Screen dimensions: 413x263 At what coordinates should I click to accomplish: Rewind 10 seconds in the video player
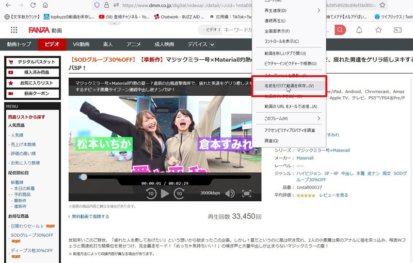click(151, 194)
